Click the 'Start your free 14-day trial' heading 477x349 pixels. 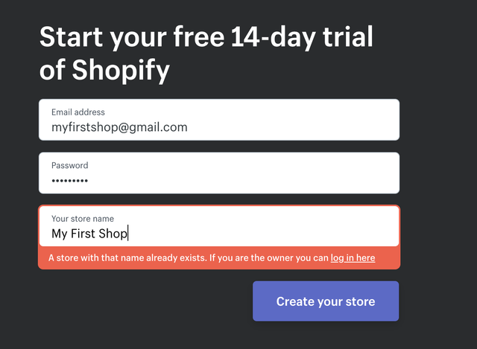point(206,37)
